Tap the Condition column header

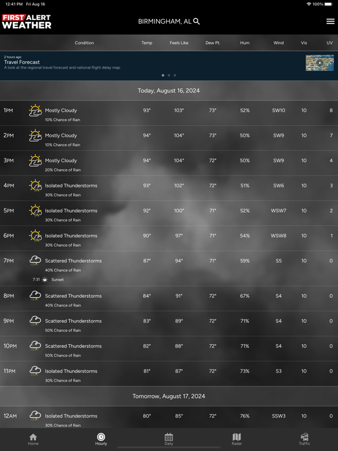(84, 43)
